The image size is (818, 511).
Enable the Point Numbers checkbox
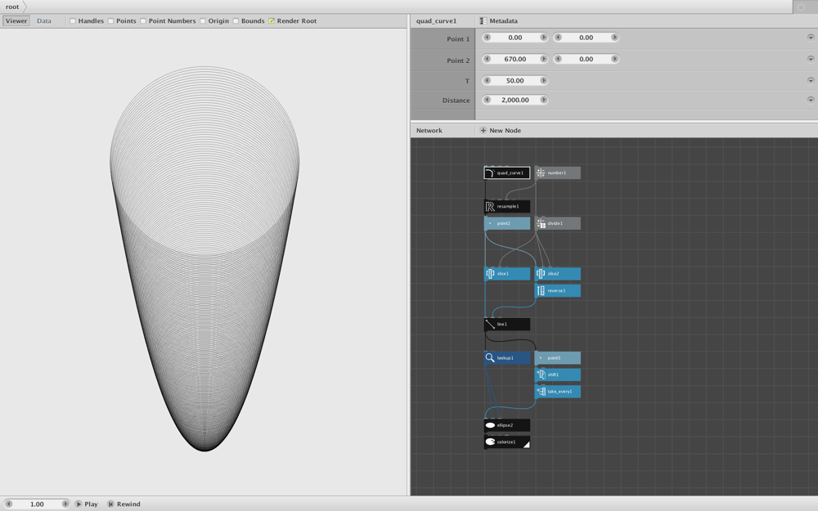point(143,21)
